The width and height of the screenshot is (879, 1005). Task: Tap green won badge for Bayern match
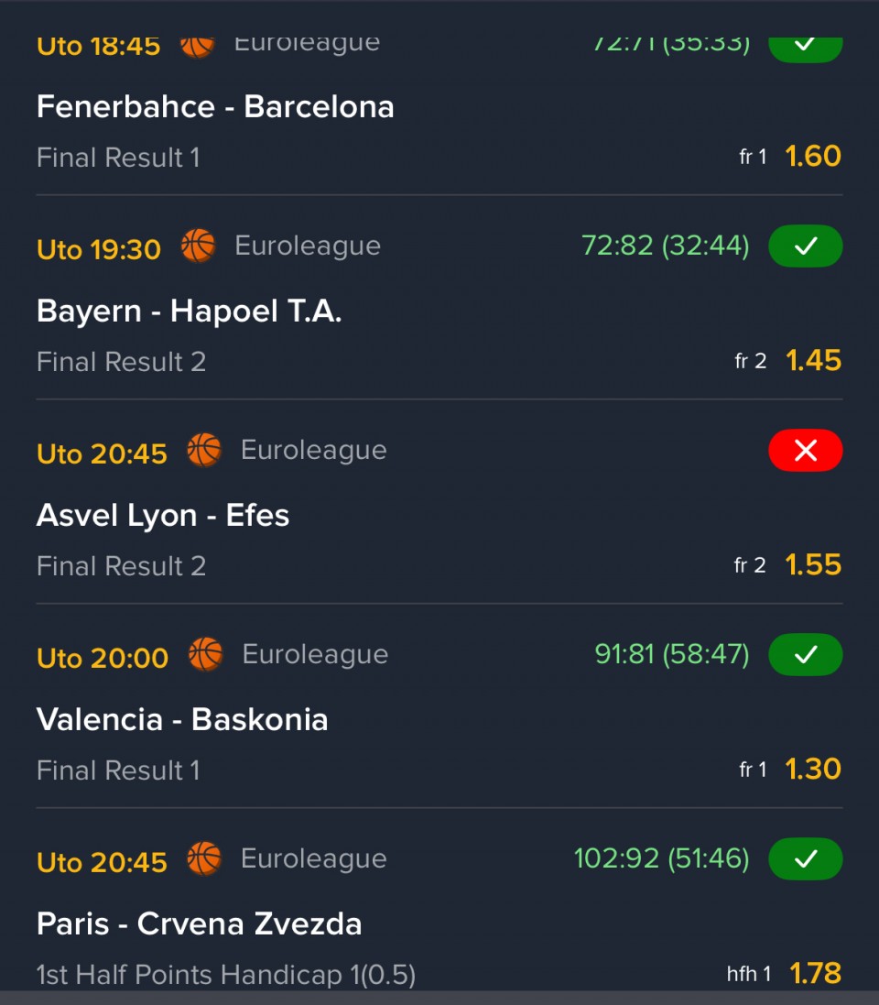point(805,246)
